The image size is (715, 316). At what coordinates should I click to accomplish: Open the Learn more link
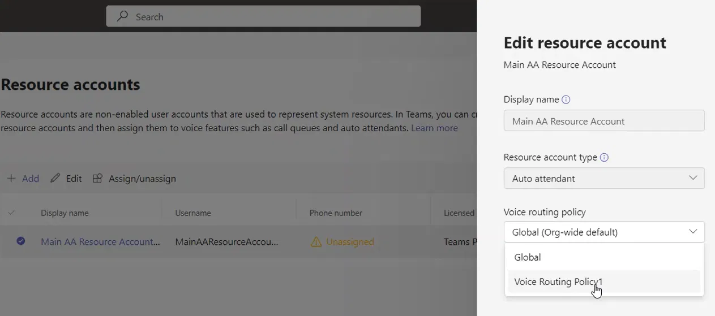pyautogui.click(x=434, y=128)
